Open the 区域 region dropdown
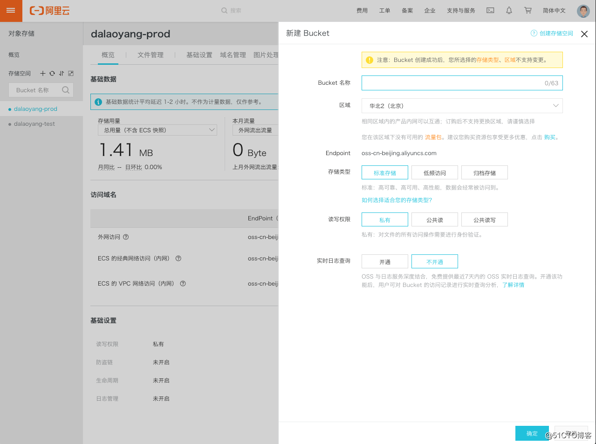 tap(462, 106)
